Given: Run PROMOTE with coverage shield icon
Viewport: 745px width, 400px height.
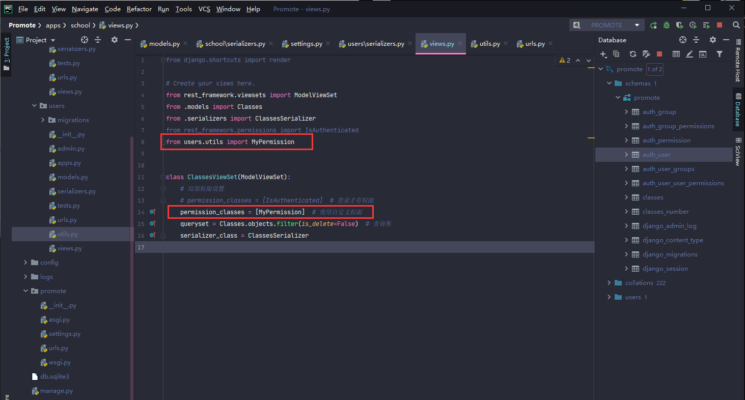Looking at the screenshot, I should click(680, 25).
